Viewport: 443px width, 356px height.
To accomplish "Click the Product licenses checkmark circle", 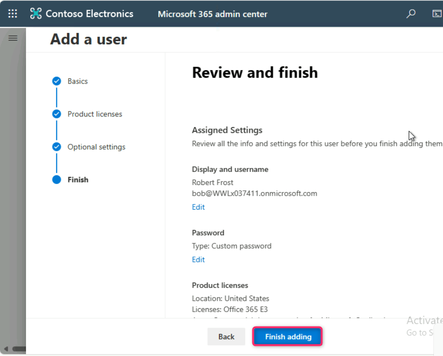I will (57, 114).
